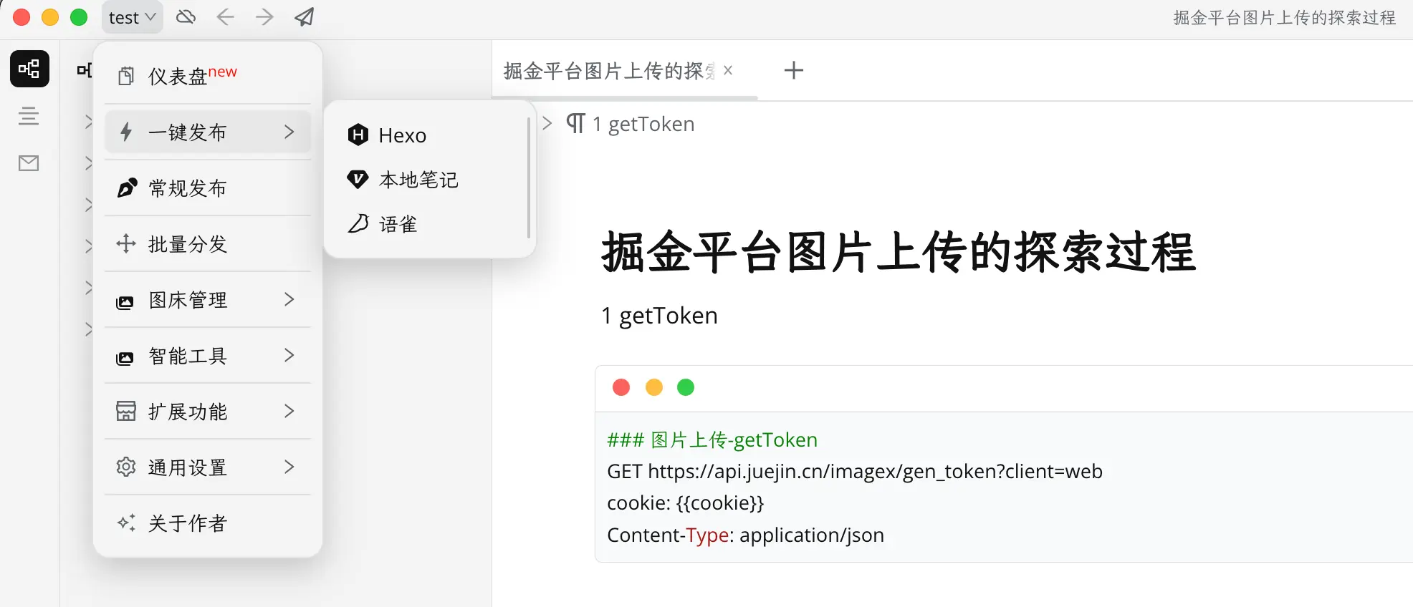Click the 'Content-Type: application/json' line
The image size is (1413, 607).
[745, 535]
